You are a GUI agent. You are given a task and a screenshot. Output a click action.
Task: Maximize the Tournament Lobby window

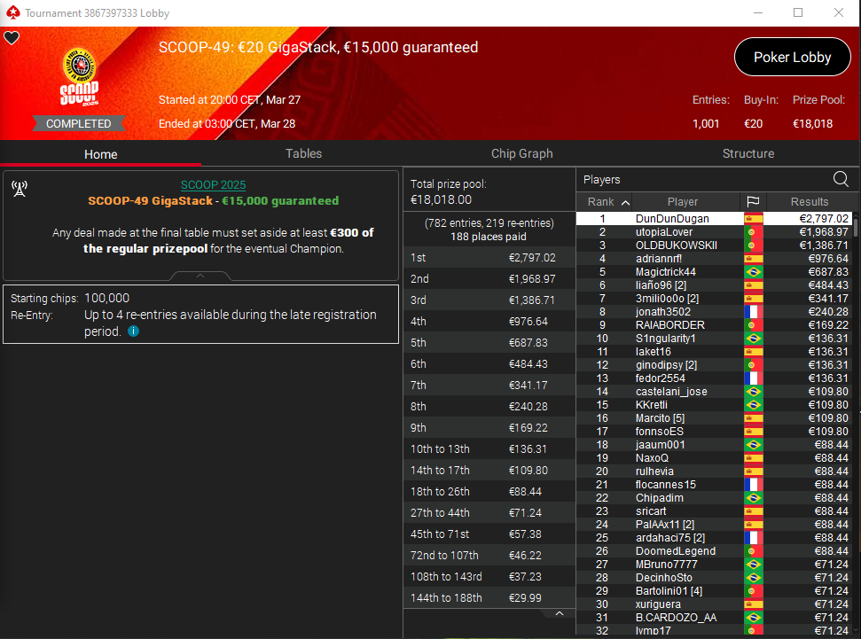798,12
